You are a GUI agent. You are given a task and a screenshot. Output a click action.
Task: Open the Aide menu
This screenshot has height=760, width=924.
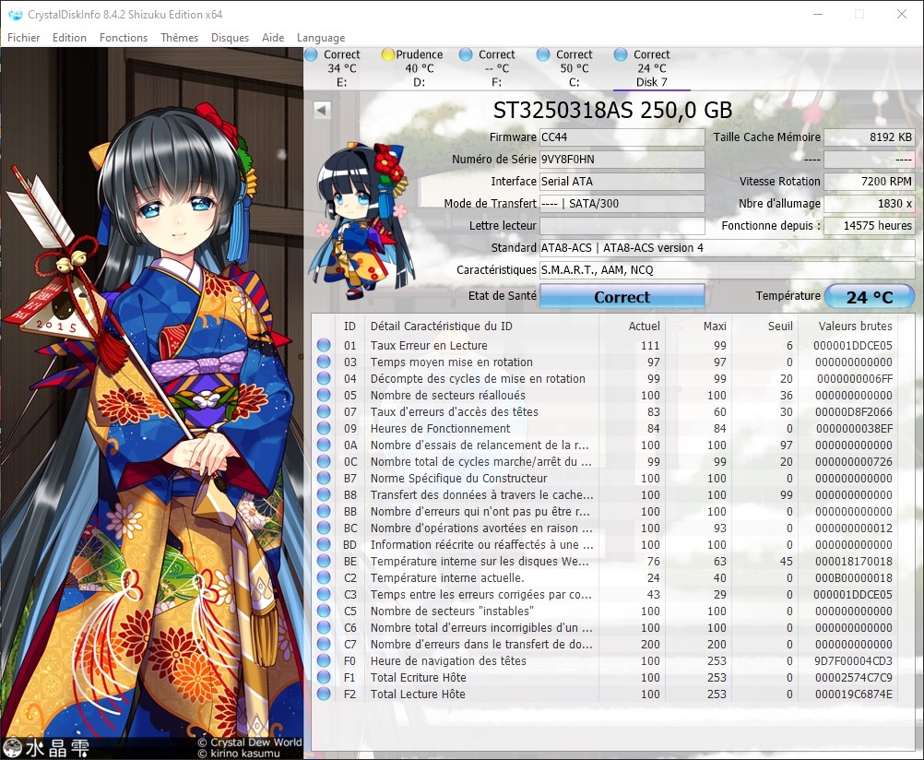point(273,37)
